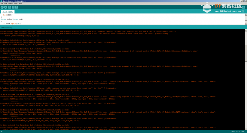Viewport: 247px width, 133px height.
Task: Open the Tools menu
Action: coord(16,4)
